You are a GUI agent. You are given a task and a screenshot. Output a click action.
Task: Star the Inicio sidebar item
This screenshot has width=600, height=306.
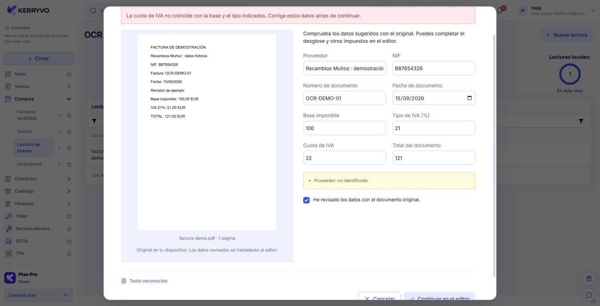pos(69,74)
